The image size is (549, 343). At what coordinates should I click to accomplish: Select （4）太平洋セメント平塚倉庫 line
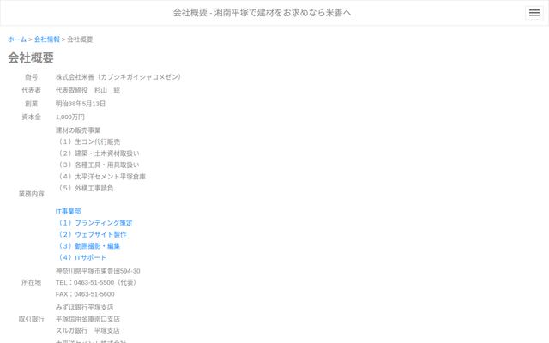[101, 177]
